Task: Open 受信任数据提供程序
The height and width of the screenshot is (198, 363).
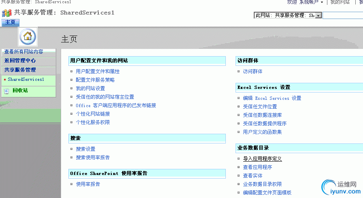Action: [x=265, y=124]
